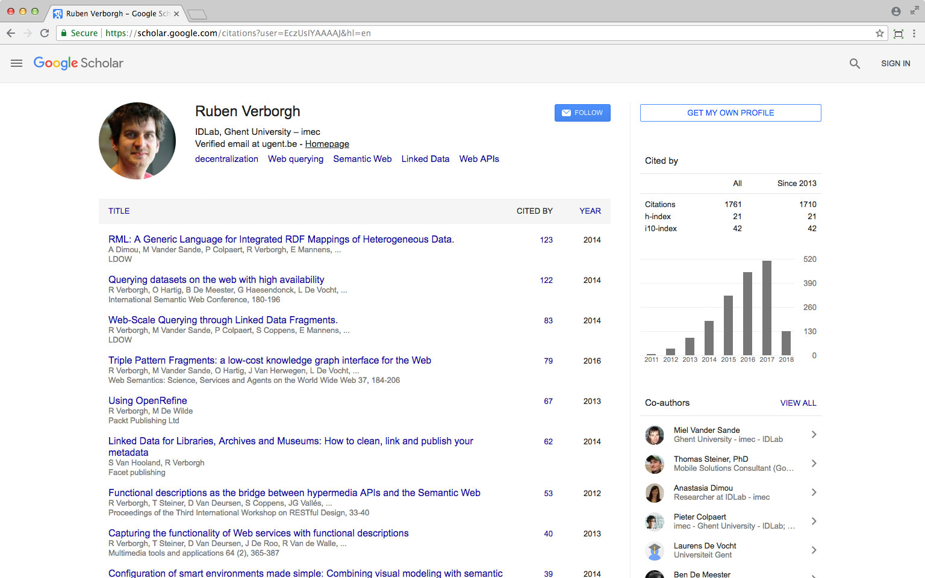Image resolution: width=925 pixels, height=578 pixels.
Task: Click GET MY OWN PROFILE button
Action: 730,113
